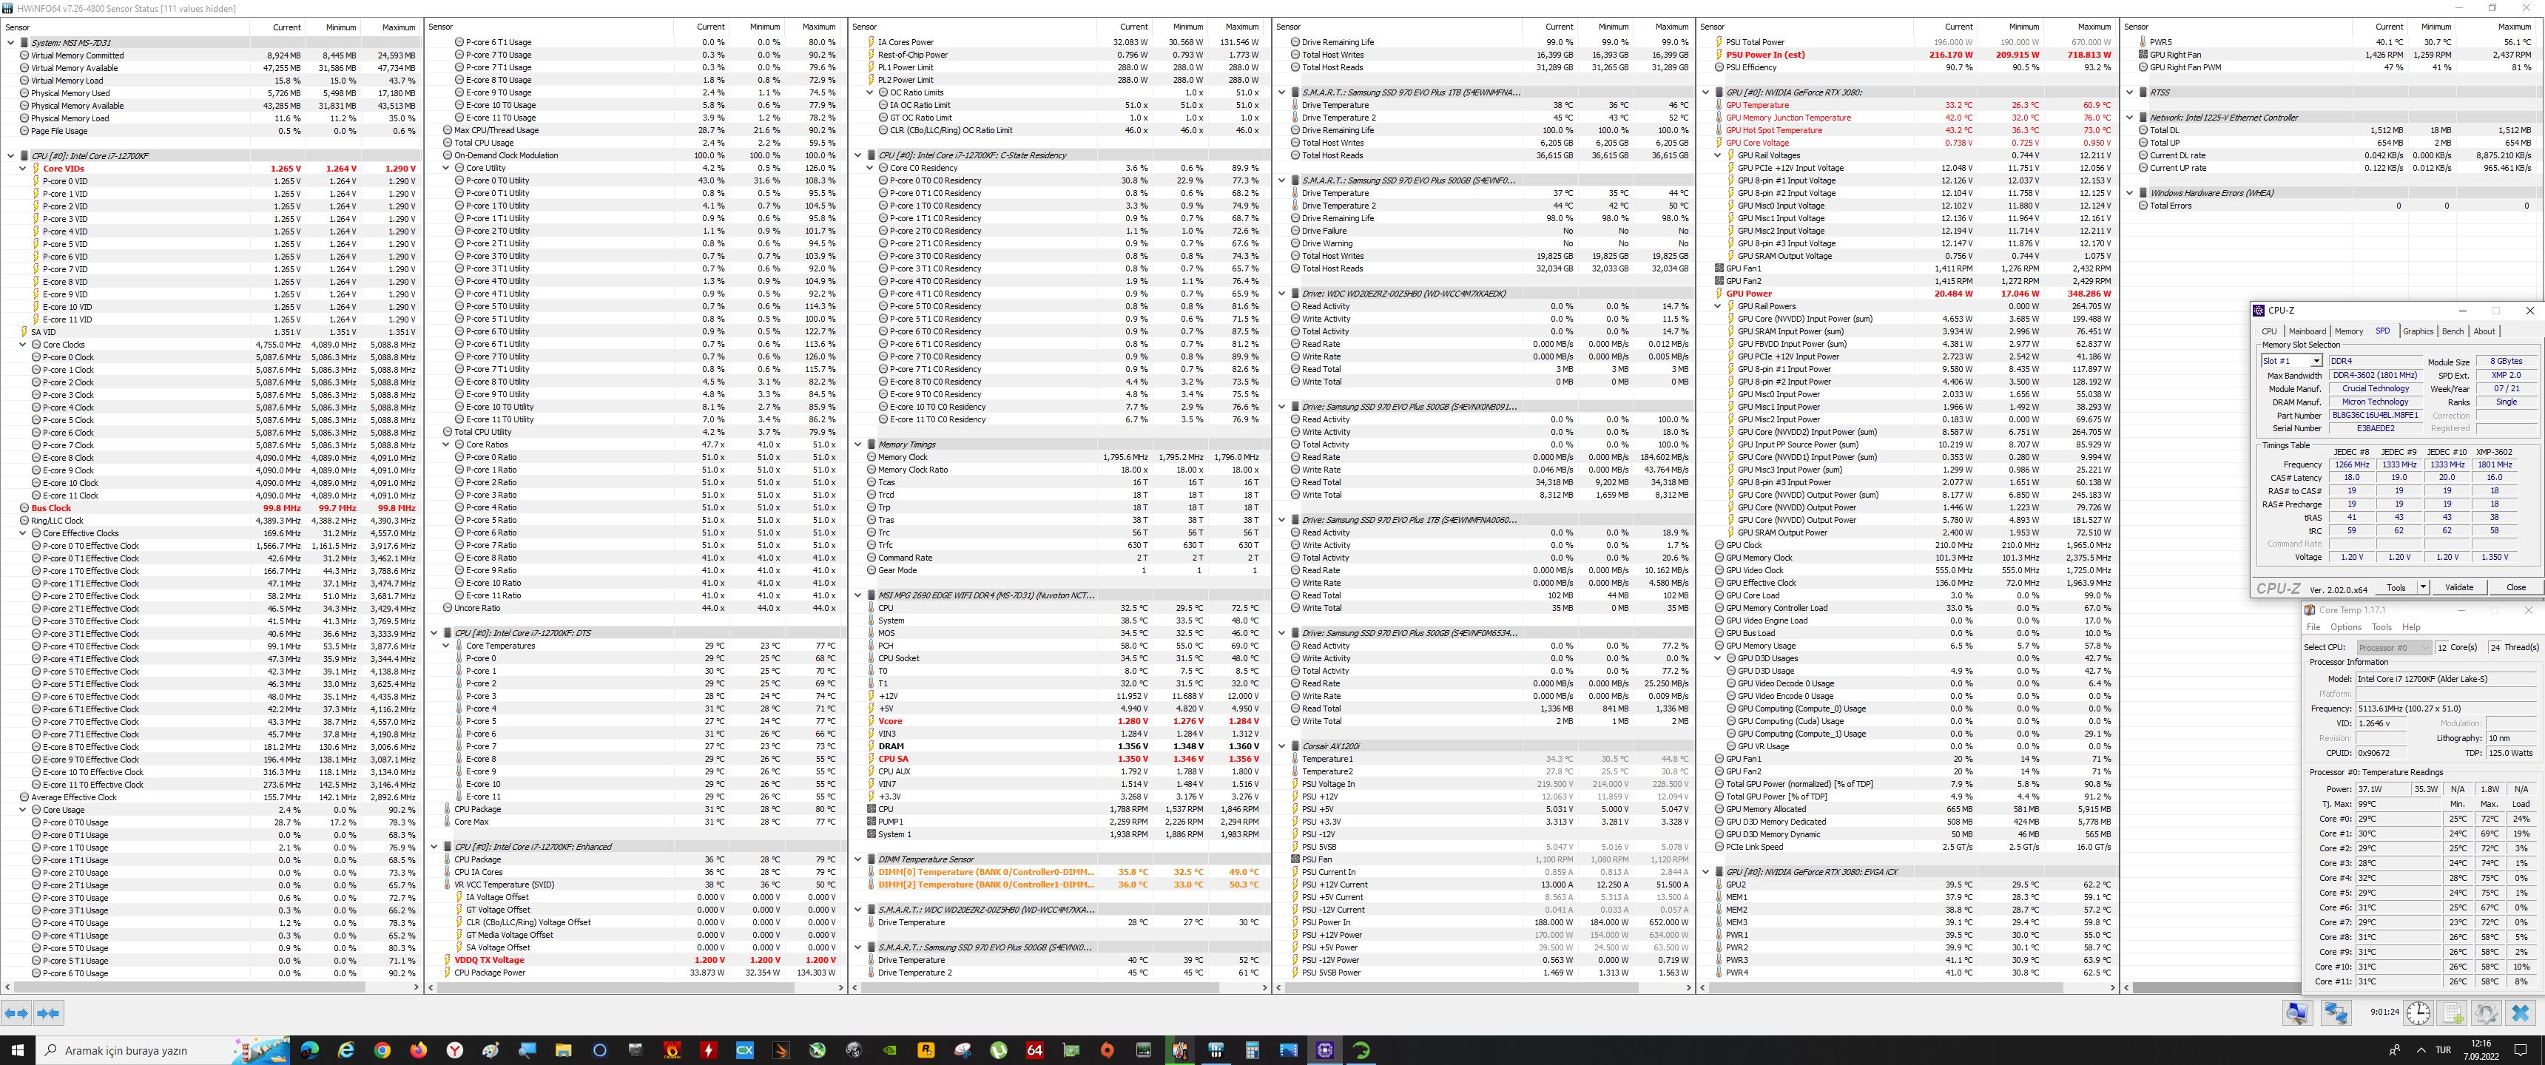Open Core Temp File menu
This screenshot has height=1065, width=2545.
point(2313,627)
